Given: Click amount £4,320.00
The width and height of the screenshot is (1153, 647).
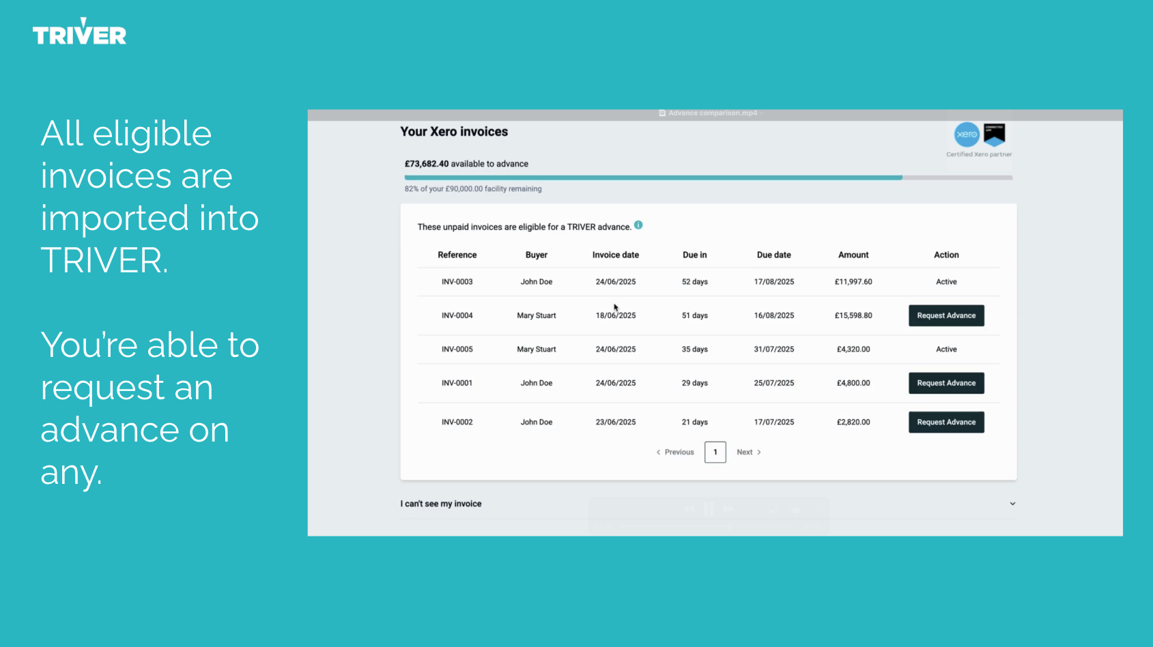Looking at the screenshot, I should (853, 349).
